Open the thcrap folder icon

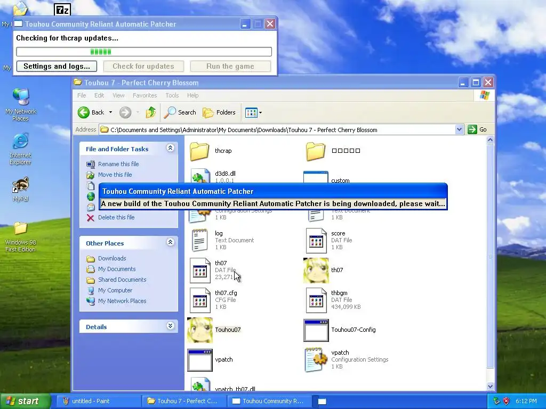pyautogui.click(x=199, y=151)
